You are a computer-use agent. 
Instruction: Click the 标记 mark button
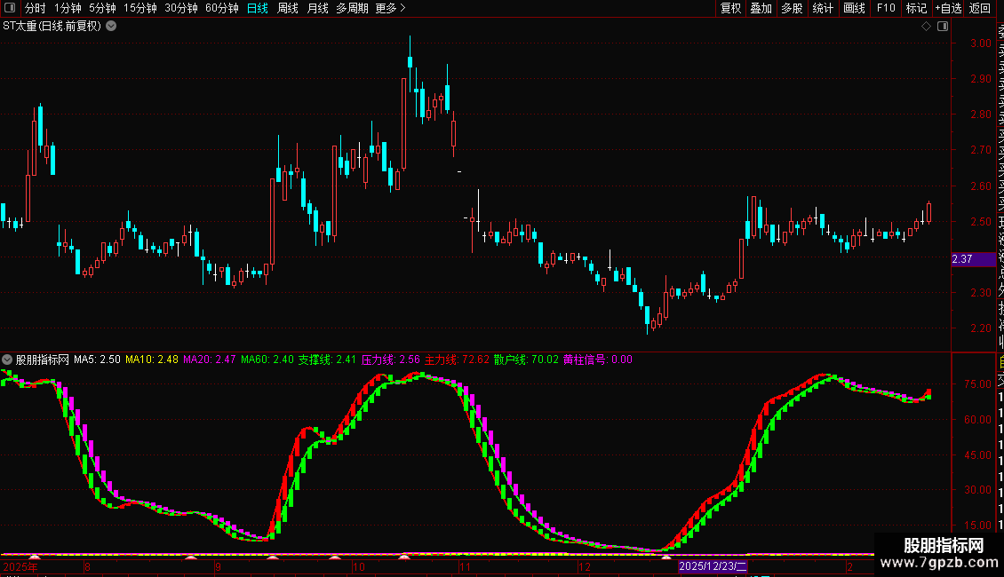[916, 8]
